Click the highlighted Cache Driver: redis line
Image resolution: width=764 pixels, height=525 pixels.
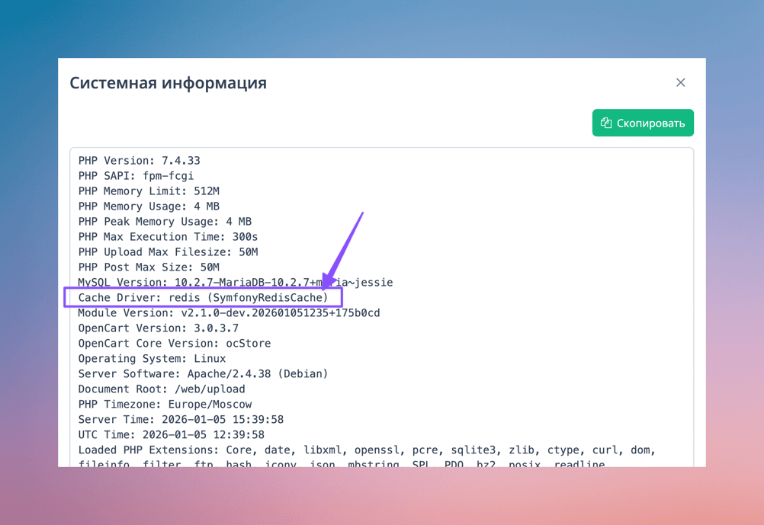[203, 297]
